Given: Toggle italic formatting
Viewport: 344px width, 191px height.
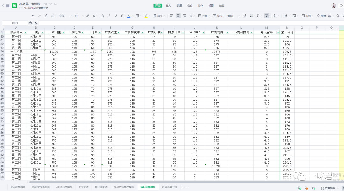Looking at the screenshot, I should pyautogui.click(x=109, y=16).
